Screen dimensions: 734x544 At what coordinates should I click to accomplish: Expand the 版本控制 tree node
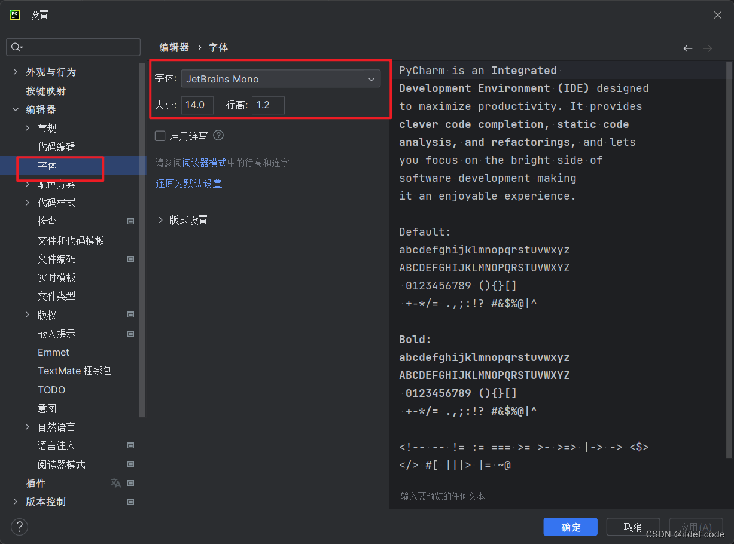pos(16,502)
